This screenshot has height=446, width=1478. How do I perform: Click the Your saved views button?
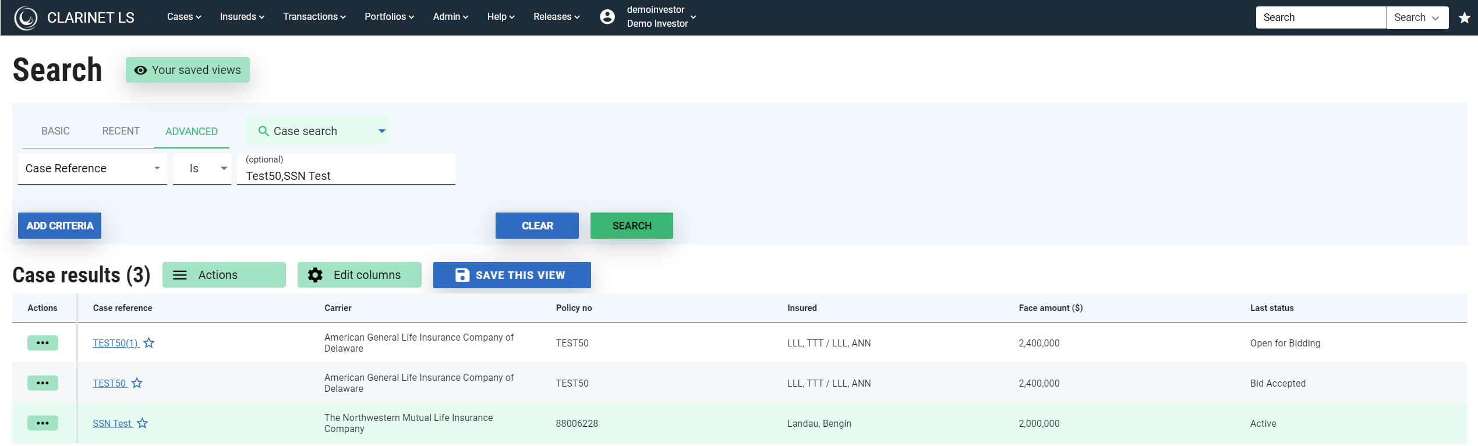188,70
